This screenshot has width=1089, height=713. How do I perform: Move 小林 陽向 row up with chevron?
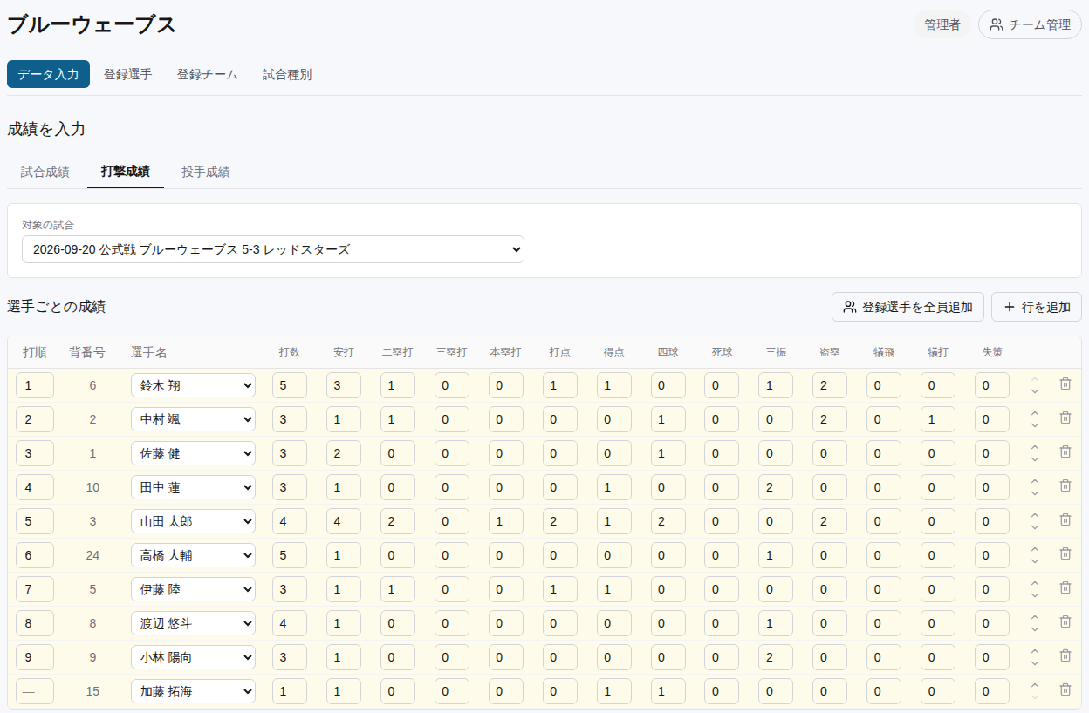1035,651
